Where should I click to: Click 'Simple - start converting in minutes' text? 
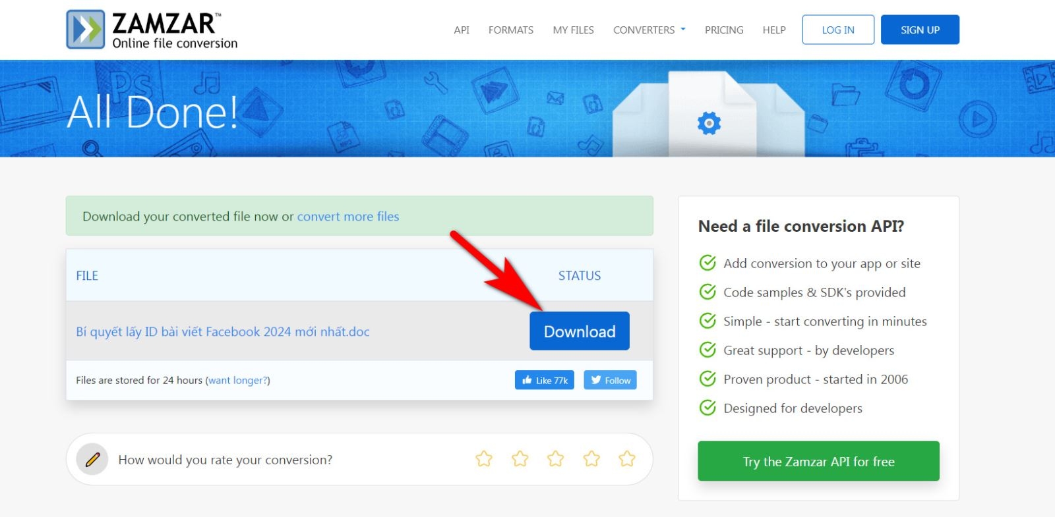[825, 321]
